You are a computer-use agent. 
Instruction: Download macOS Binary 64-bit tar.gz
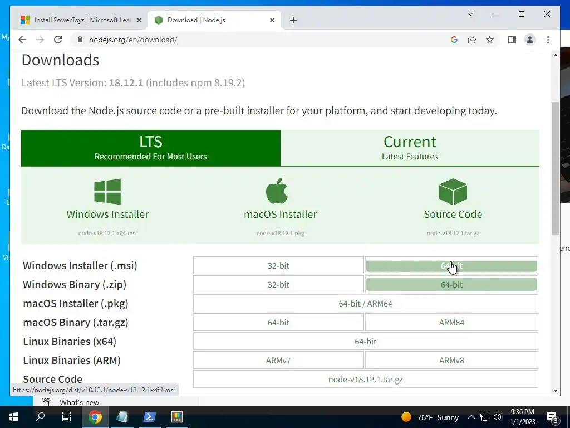pyautogui.click(x=278, y=323)
